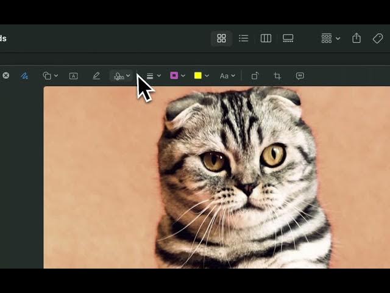
Task: Select the Text box tool
Action: click(73, 76)
